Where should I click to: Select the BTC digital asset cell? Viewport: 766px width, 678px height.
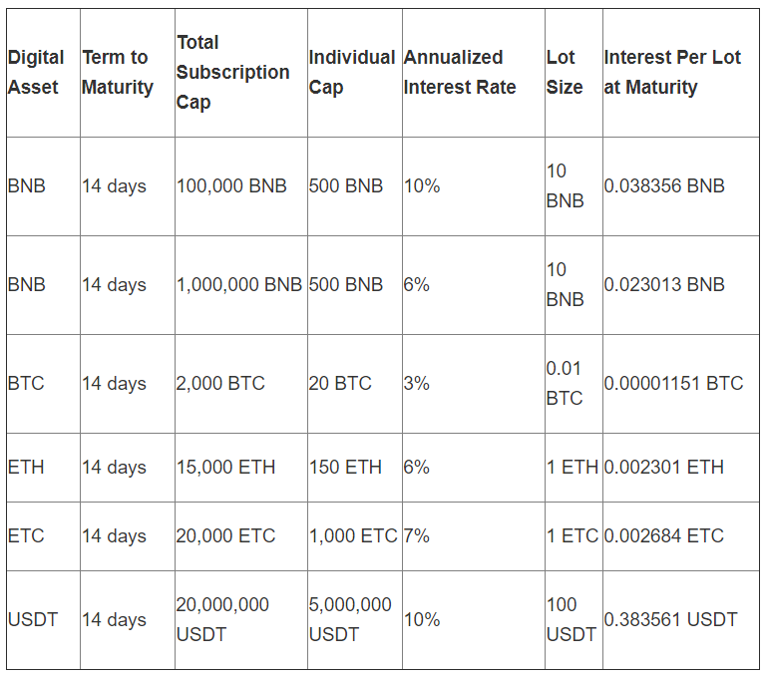[26, 384]
